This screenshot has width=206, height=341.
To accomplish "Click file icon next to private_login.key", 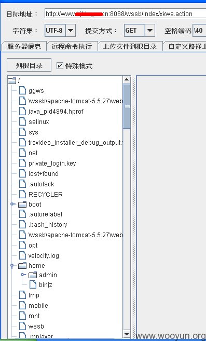I will (x=22, y=163).
